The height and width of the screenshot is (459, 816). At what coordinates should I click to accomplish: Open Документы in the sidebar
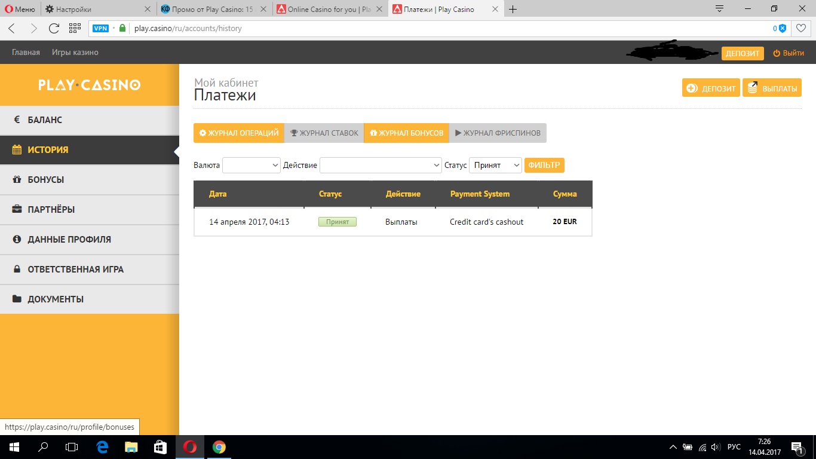point(90,299)
